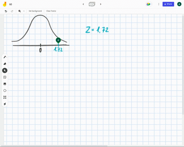Select the Laser pointer tool
184x147 pixels.
(x=5, y=104)
